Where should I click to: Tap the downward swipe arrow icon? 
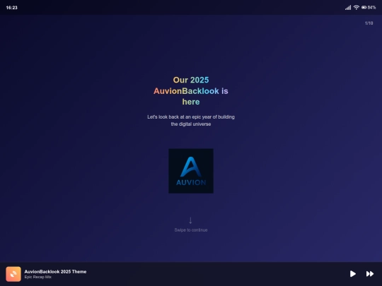click(x=190, y=220)
